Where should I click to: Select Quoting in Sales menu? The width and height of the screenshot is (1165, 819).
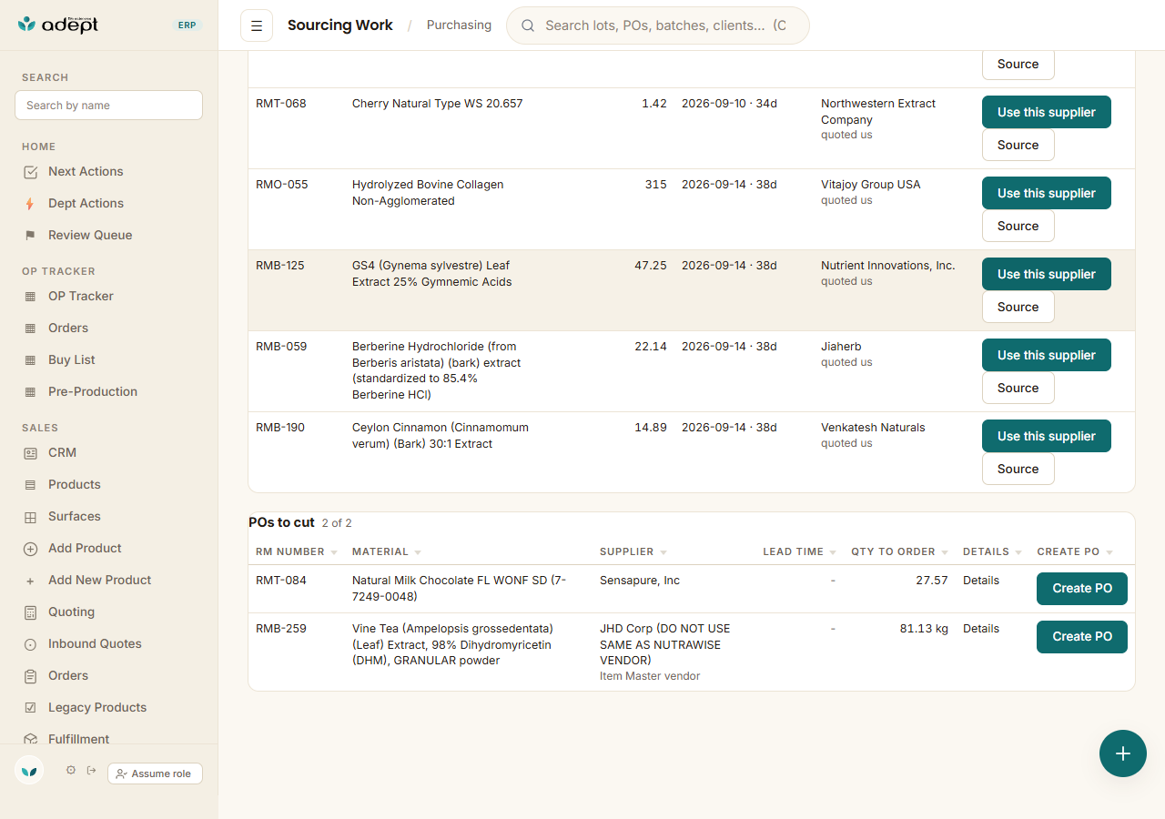[x=71, y=612]
